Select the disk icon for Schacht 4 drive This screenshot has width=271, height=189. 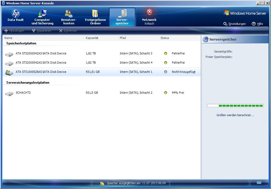click(9, 64)
